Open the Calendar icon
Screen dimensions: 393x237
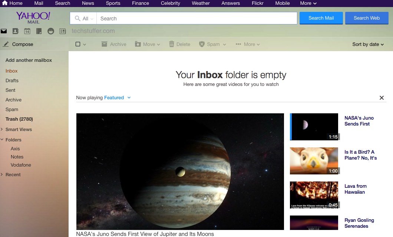pos(27,31)
